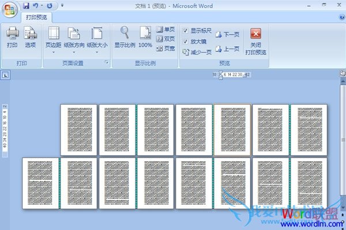
Task: Open the undo history dropdown arrow
Action: click(42, 6)
